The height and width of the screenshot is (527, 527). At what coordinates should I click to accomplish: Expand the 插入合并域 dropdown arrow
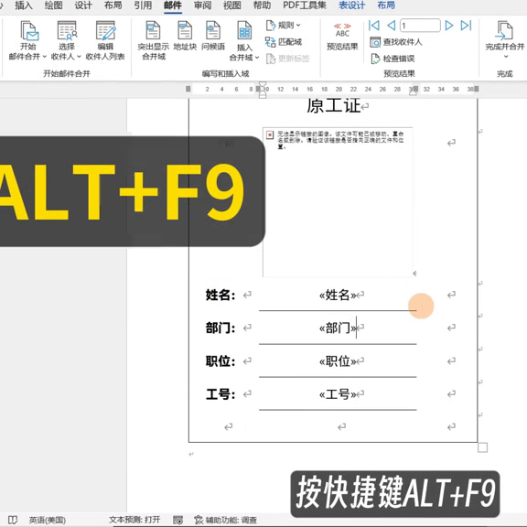257,58
